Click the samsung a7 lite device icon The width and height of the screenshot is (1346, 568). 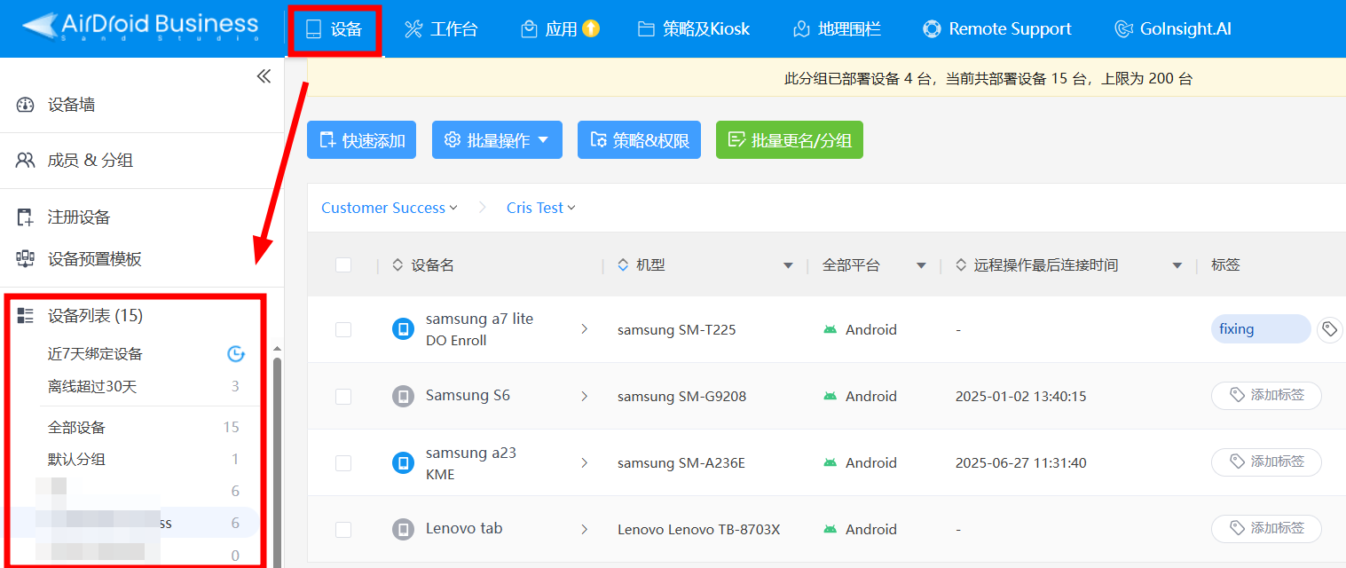[x=404, y=329]
